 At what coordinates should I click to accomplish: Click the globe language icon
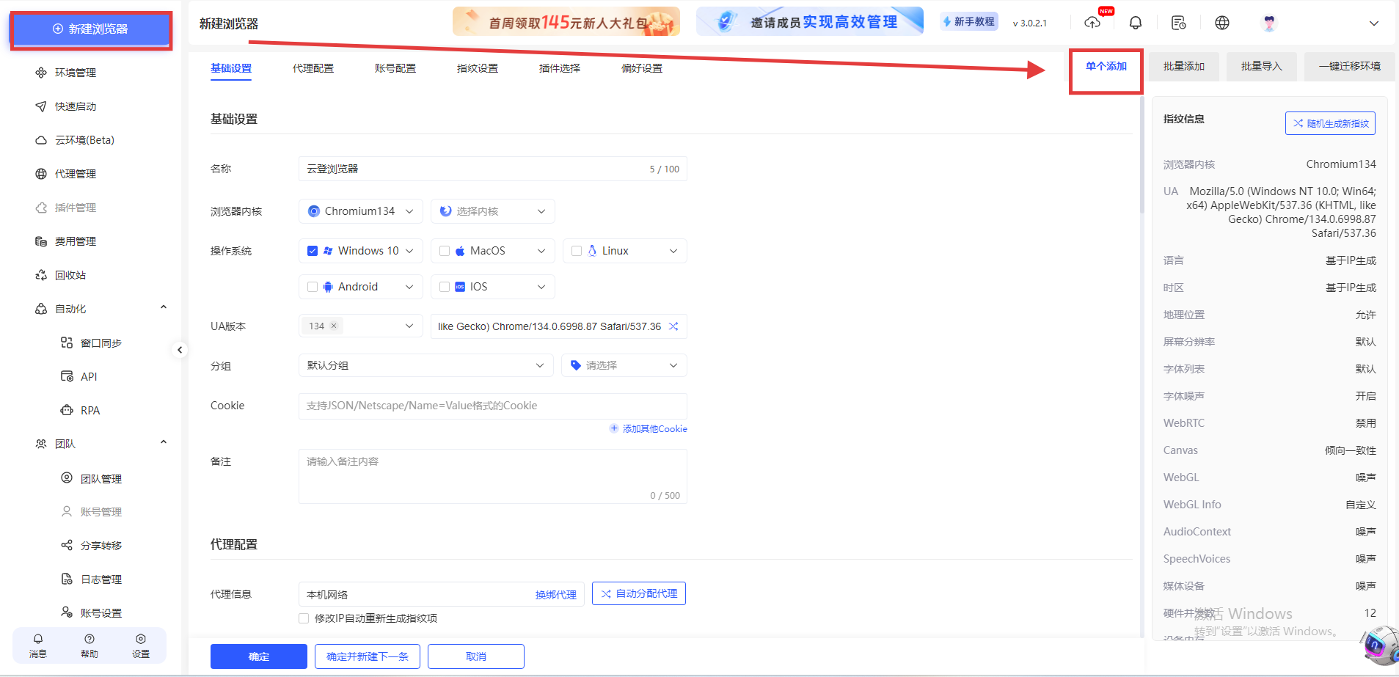point(1221,22)
